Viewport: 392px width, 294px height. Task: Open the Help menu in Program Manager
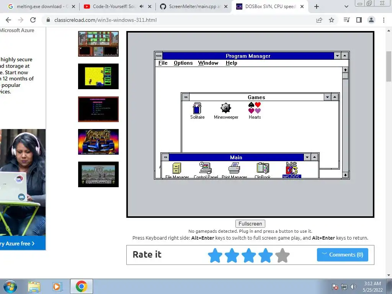[232, 63]
